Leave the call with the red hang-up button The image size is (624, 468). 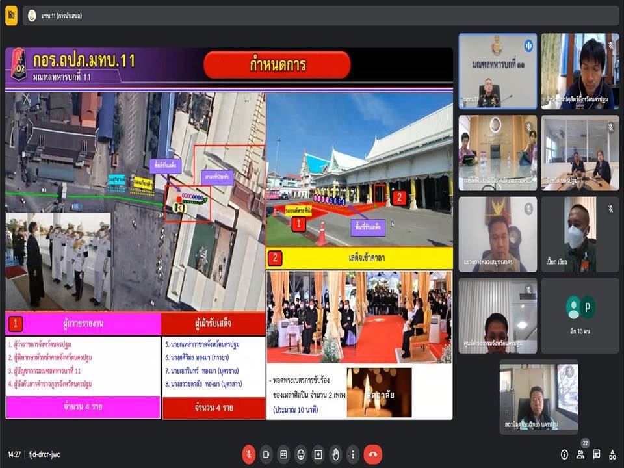point(373,454)
